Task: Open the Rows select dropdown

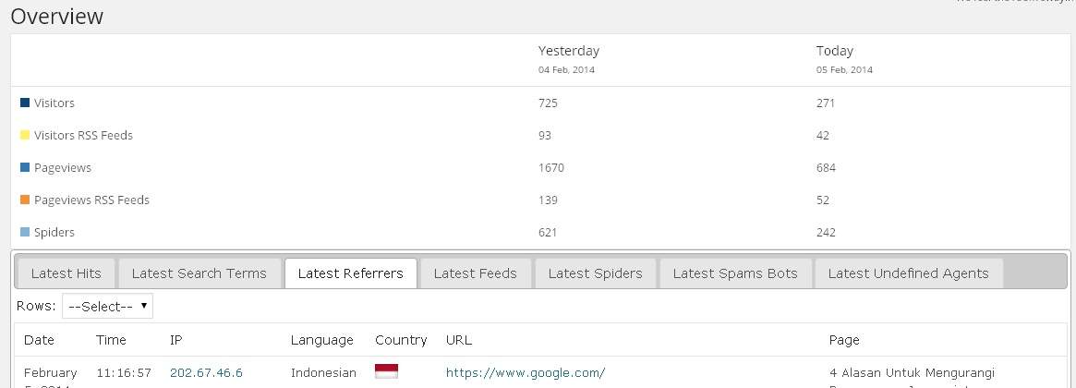Action: point(107,306)
